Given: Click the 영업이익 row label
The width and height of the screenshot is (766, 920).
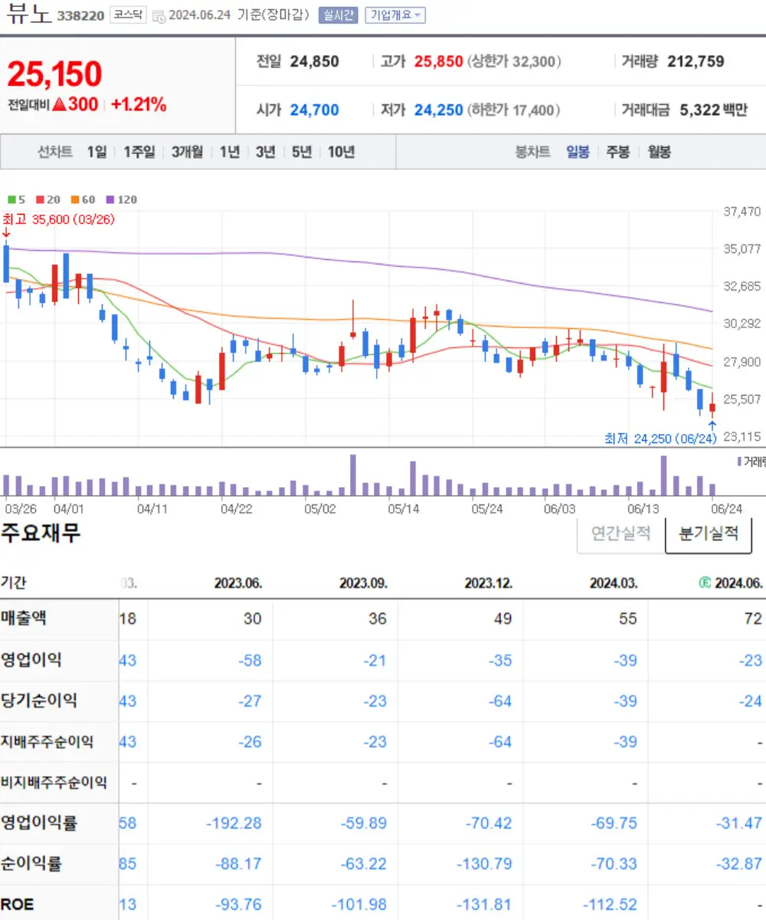Looking at the screenshot, I should tap(31, 659).
